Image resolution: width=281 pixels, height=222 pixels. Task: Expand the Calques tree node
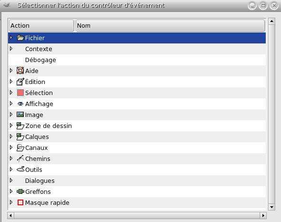(x=11, y=137)
